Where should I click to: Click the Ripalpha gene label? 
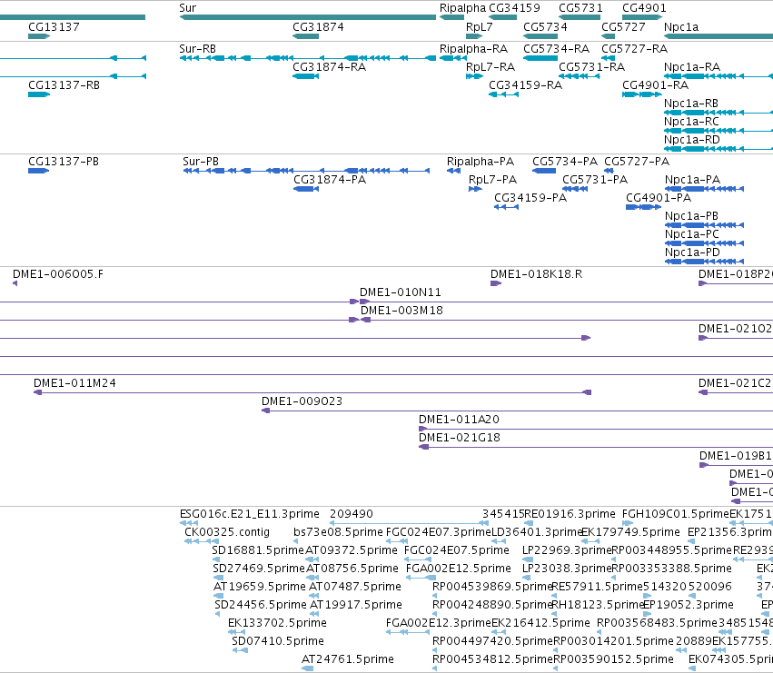[462, 8]
